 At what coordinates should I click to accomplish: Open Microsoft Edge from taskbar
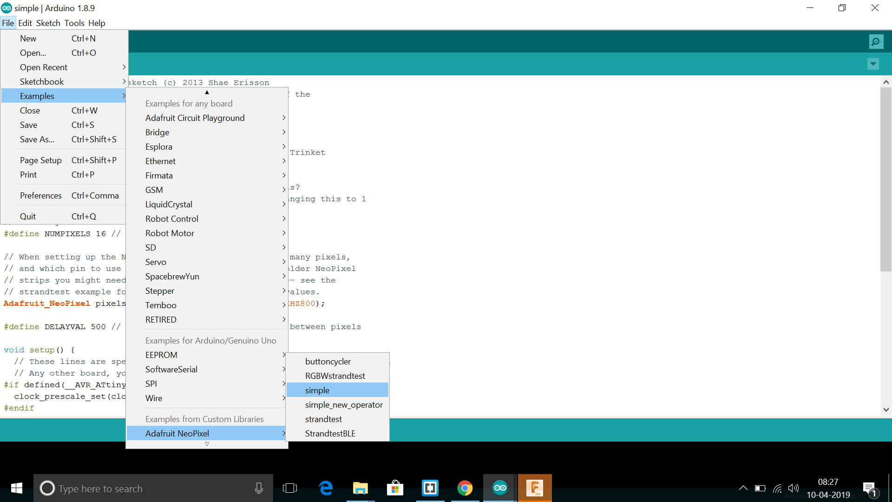(326, 488)
